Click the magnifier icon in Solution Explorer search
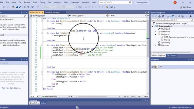 pyautogui.click(x=192, y=20)
